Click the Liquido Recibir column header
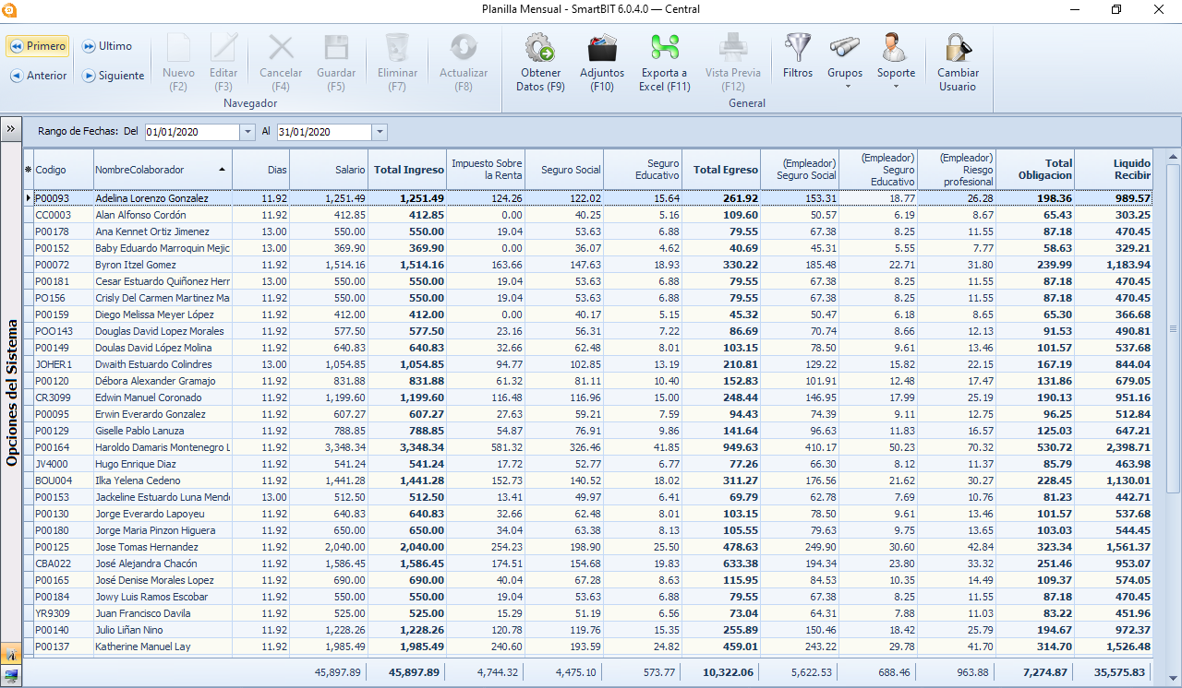1182x688 pixels. click(x=1114, y=170)
